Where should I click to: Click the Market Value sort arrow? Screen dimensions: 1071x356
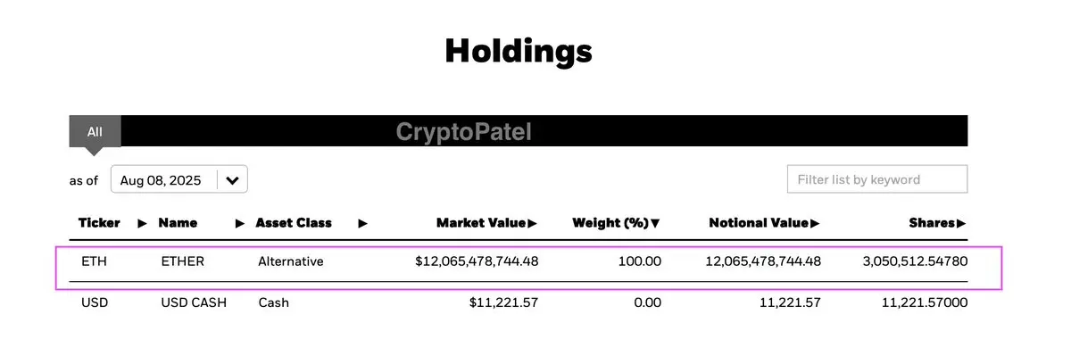click(x=533, y=223)
